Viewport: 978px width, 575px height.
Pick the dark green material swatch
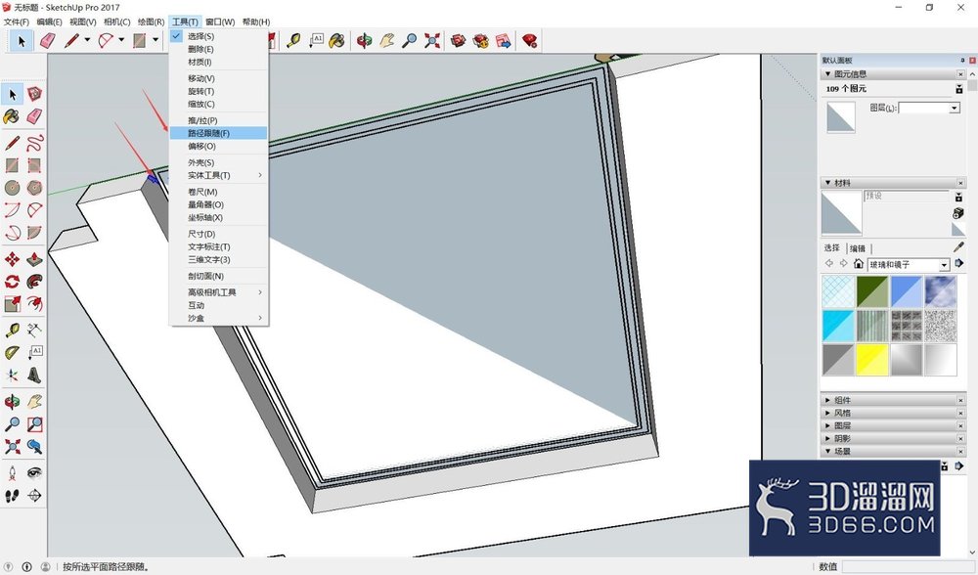872,291
